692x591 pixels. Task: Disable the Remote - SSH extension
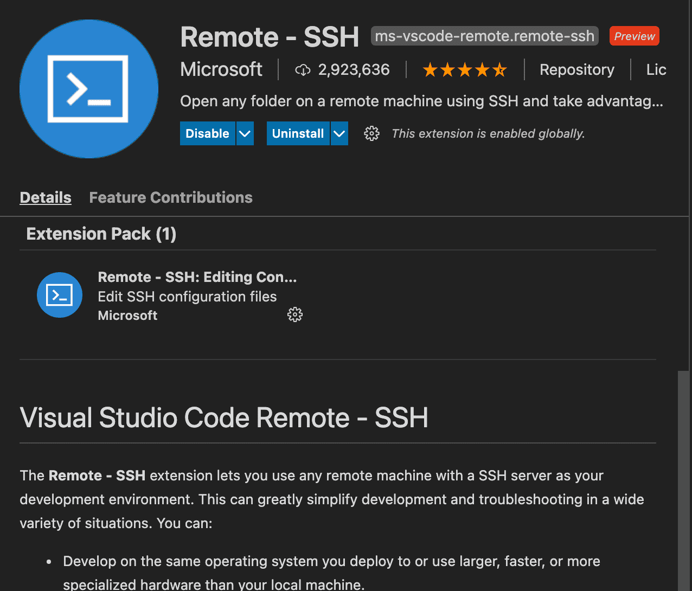(x=208, y=133)
